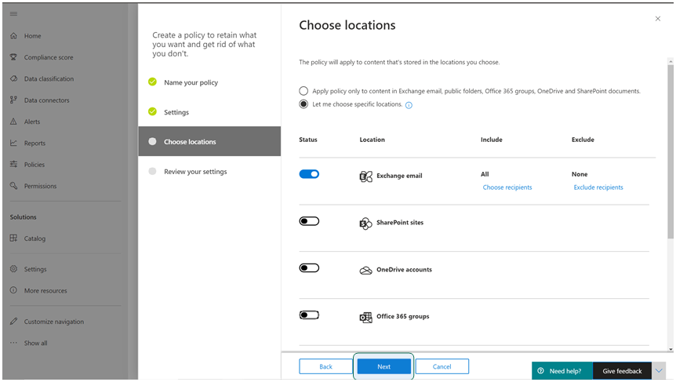Click the Data classification tag icon
Screen dimensions: 676x382
coord(14,78)
